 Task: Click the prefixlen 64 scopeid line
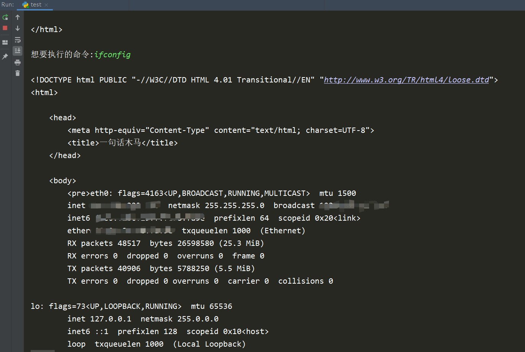(x=287, y=218)
